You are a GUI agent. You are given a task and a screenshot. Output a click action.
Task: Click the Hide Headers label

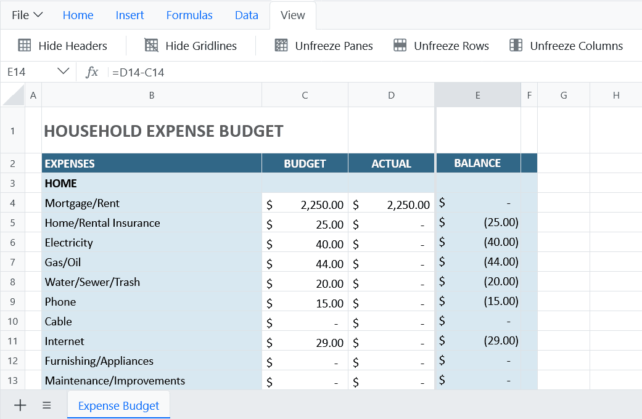[73, 46]
